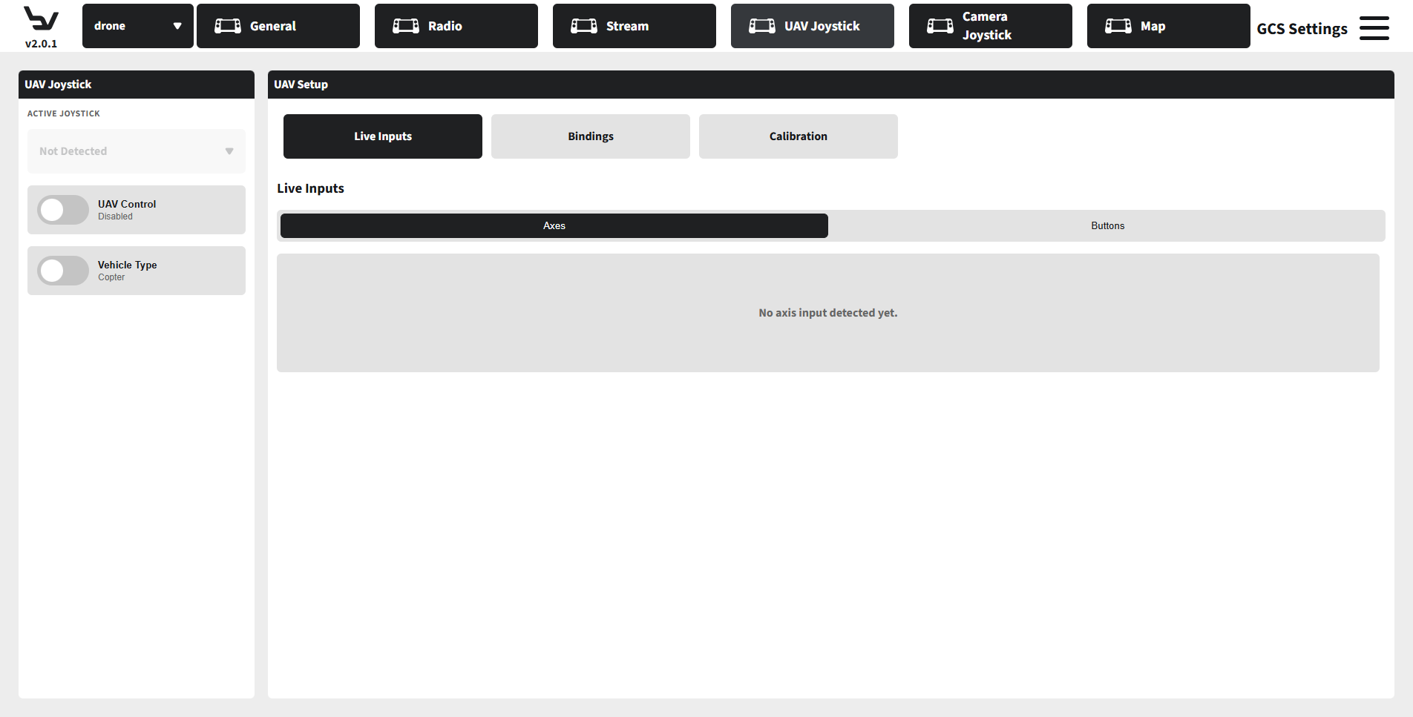
Task: Select the Axes input bar
Action: 554,225
